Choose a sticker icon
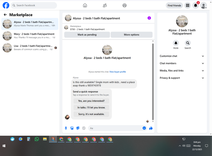Image resolution: width=212 pixels, height=156 pixels. [78, 128]
